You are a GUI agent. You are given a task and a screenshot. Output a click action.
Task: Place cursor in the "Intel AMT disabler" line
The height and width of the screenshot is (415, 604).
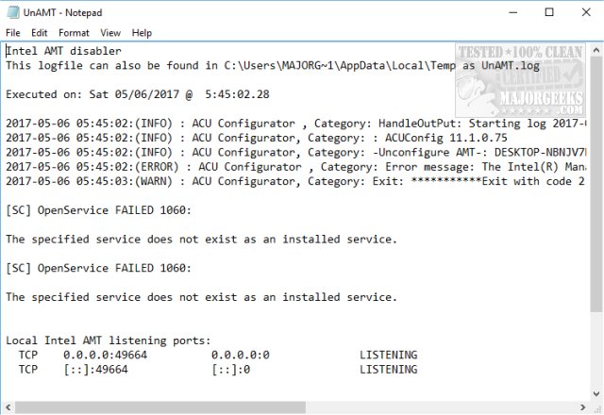coord(64,51)
